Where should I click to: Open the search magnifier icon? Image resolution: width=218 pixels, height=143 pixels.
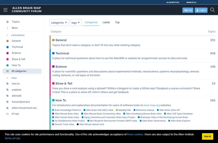point(212,10)
